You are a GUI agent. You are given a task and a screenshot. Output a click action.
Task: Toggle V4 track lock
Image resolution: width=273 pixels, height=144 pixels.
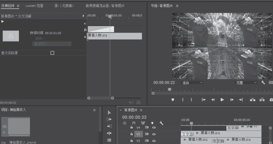point(132,127)
